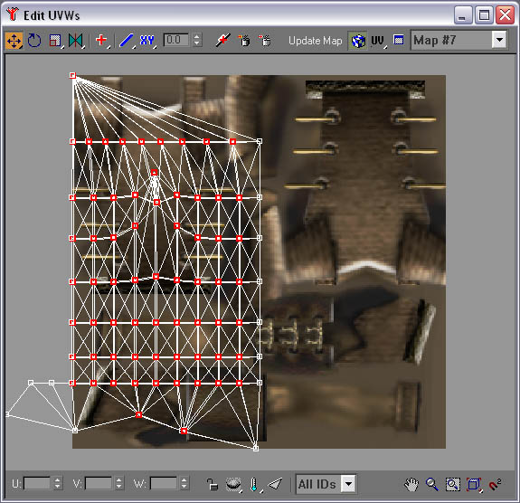The image size is (520, 503).
Task: Open the UV coordinate plane flyout
Action: pos(378,41)
